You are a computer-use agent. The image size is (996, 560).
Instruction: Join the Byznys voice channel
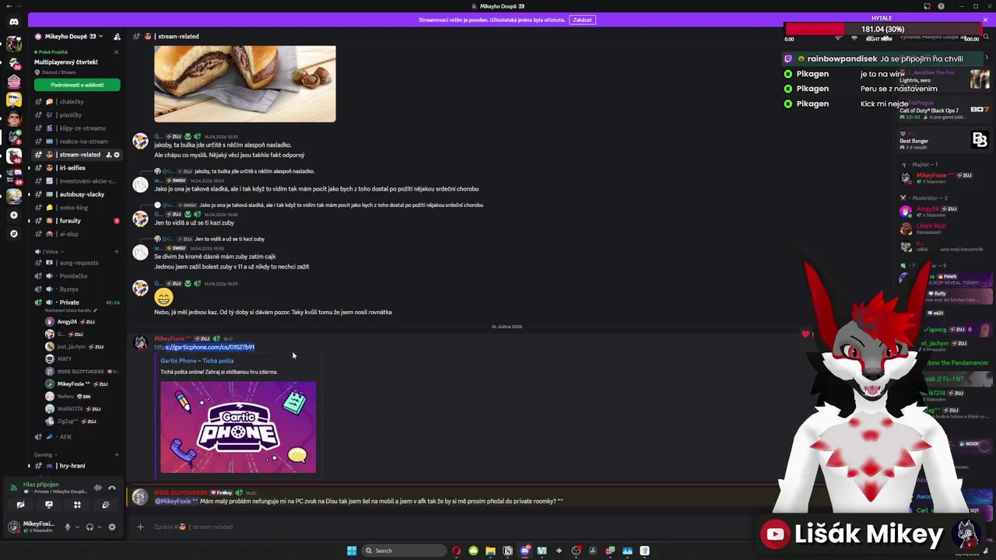tap(77, 289)
